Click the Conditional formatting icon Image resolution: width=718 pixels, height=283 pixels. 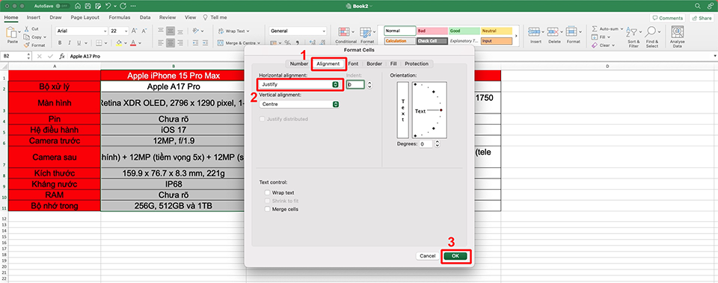coord(343,32)
